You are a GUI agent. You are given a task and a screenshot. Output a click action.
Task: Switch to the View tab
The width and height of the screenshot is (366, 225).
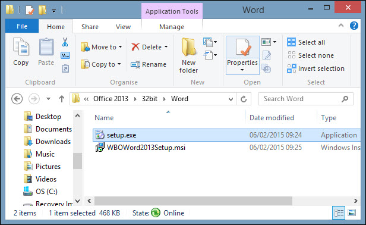(x=123, y=27)
